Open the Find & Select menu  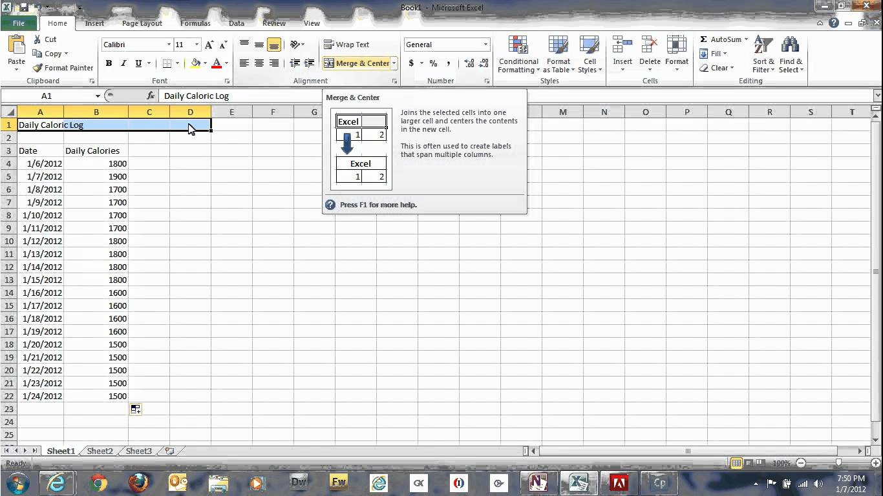[x=791, y=54]
